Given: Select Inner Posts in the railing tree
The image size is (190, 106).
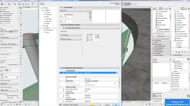Looking at the screenshot, I should pyautogui.click(x=49, y=19).
